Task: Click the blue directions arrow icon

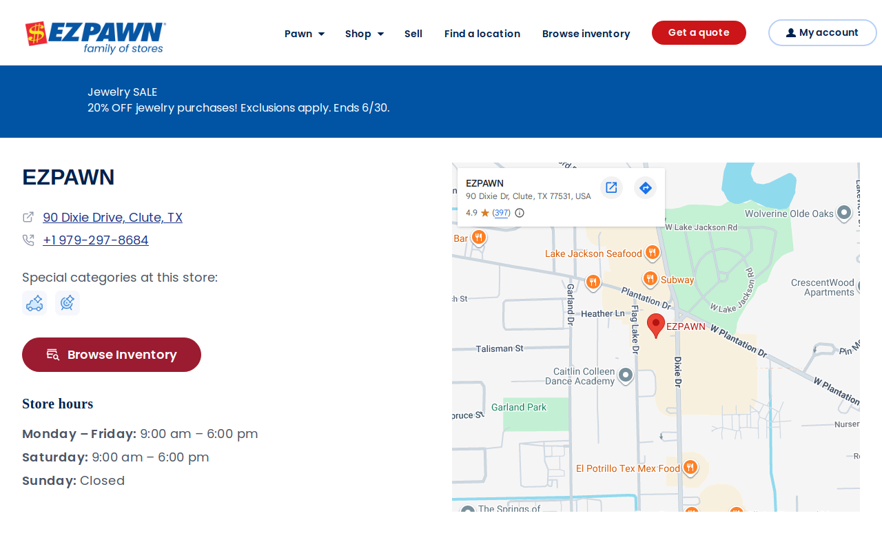Action: pyautogui.click(x=646, y=187)
